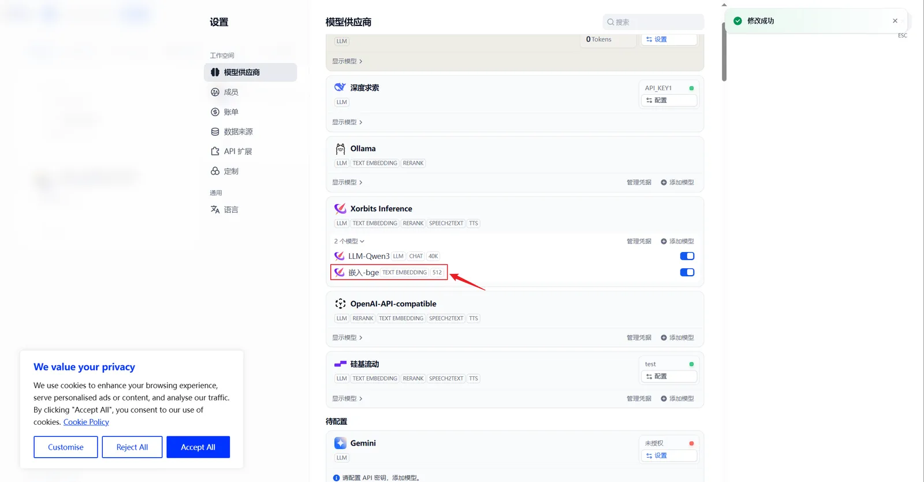
Task: Click the info icon beside 请配置 API 密钥
Action: click(336, 478)
